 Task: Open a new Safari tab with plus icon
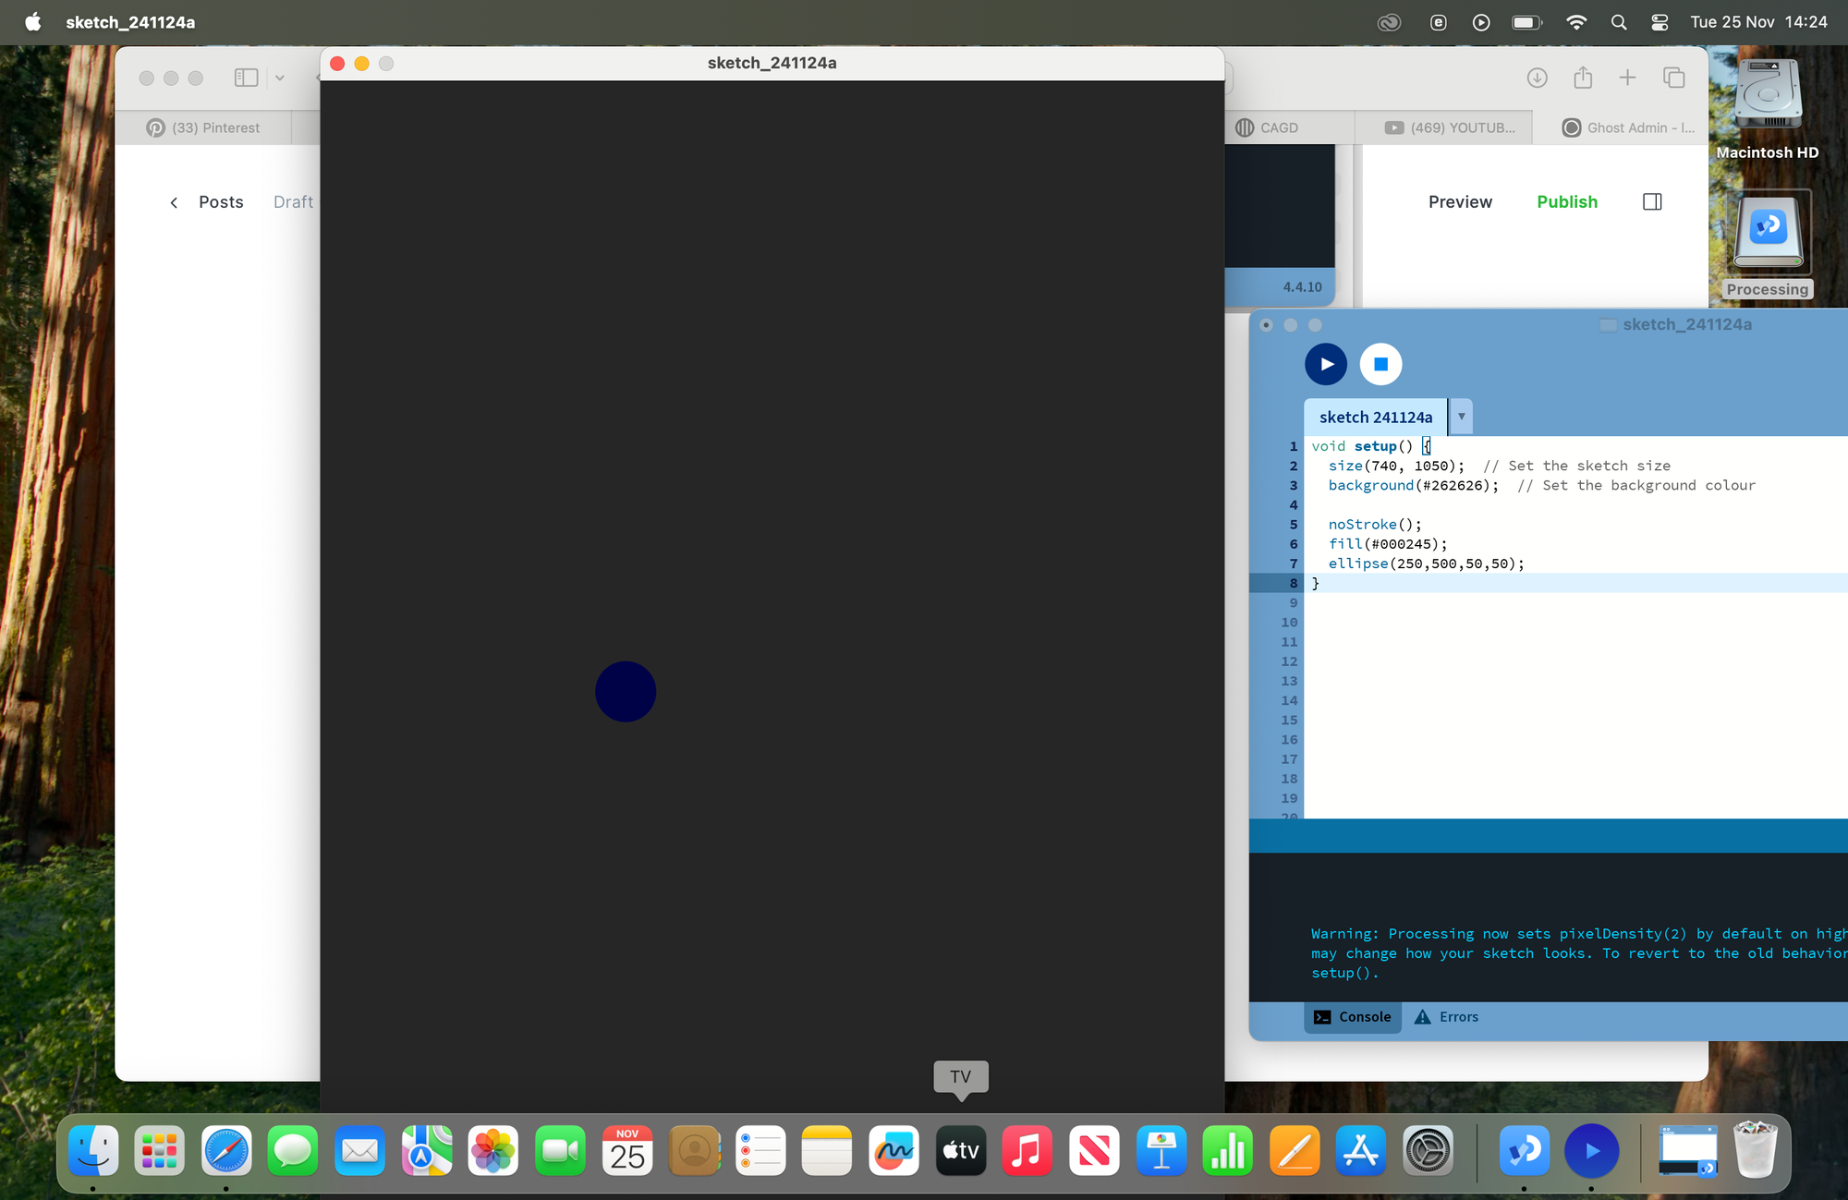(1627, 78)
